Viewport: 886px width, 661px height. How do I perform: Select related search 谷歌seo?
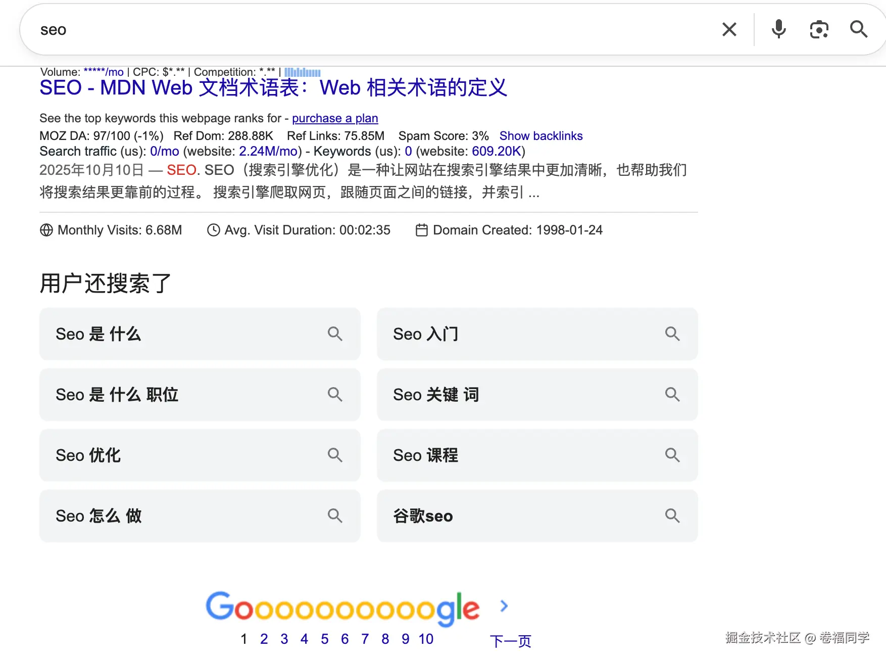pyautogui.click(x=537, y=516)
